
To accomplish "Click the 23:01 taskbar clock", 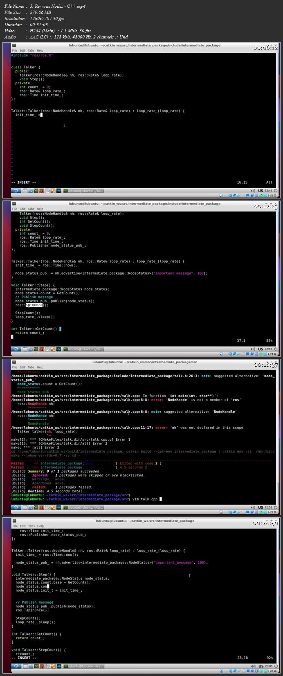I will point(270,666).
